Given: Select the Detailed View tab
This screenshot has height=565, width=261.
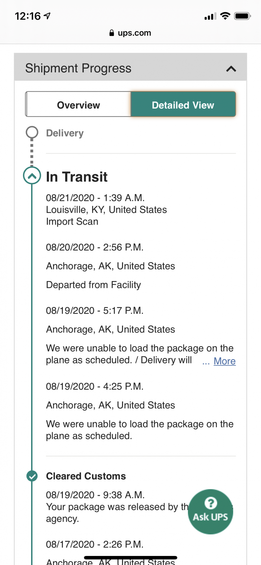Looking at the screenshot, I should point(183,105).
